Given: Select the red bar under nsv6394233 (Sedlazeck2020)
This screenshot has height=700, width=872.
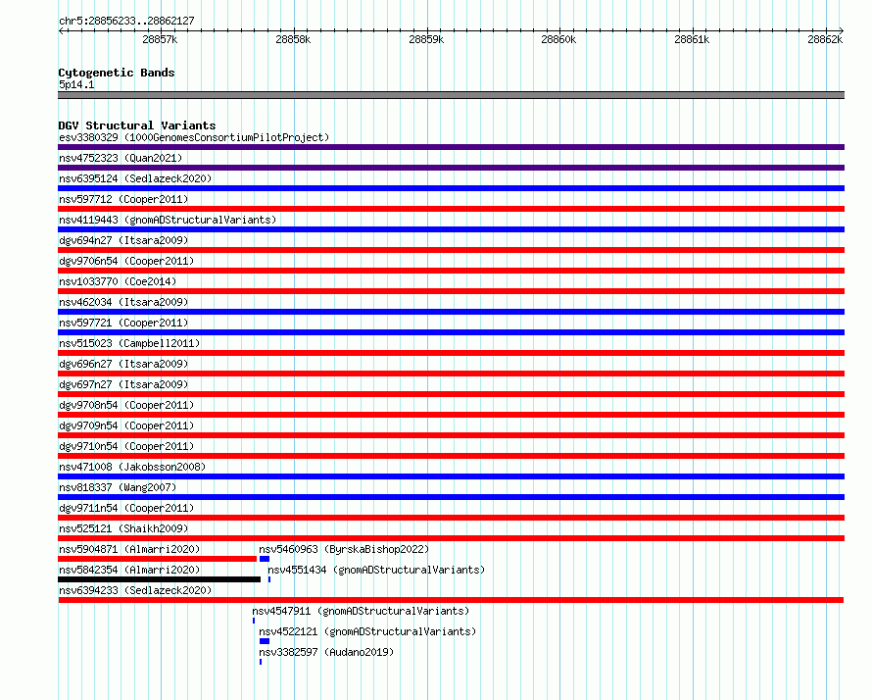Looking at the screenshot, I should tap(451, 600).
